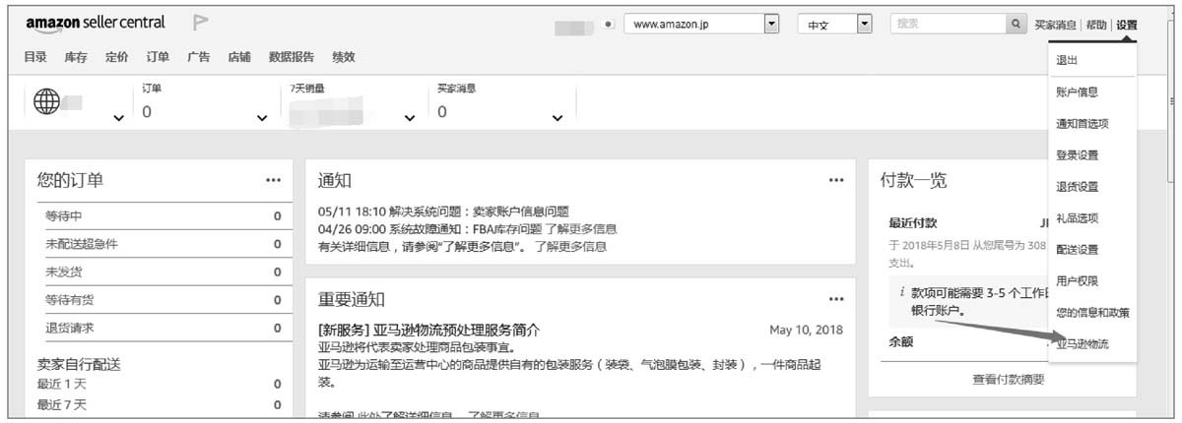Open the 数据报告 menu
The height and width of the screenshot is (423, 1182).
pyautogui.click(x=292, y=57)
